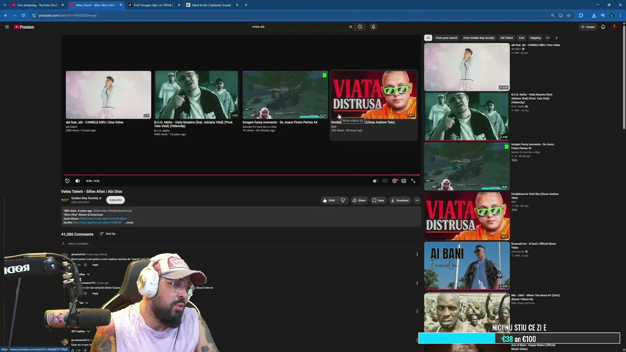Download this video
The height and width of the screenshot is (352, 626).
pos(400,200)
